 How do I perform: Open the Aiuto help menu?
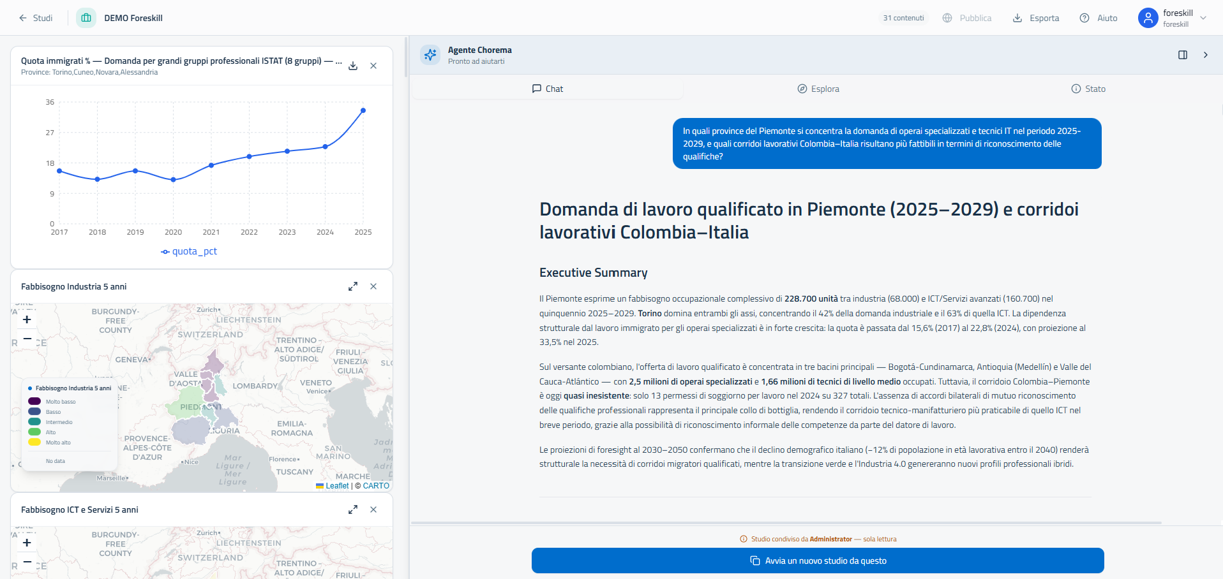pyautogui.click(x=1099, y=18)
